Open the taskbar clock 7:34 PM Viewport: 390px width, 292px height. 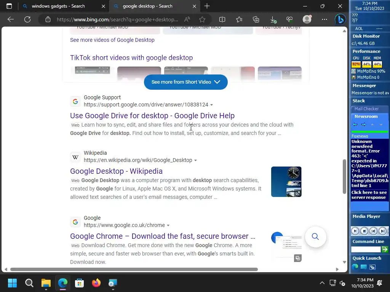(x=363, y=283)
